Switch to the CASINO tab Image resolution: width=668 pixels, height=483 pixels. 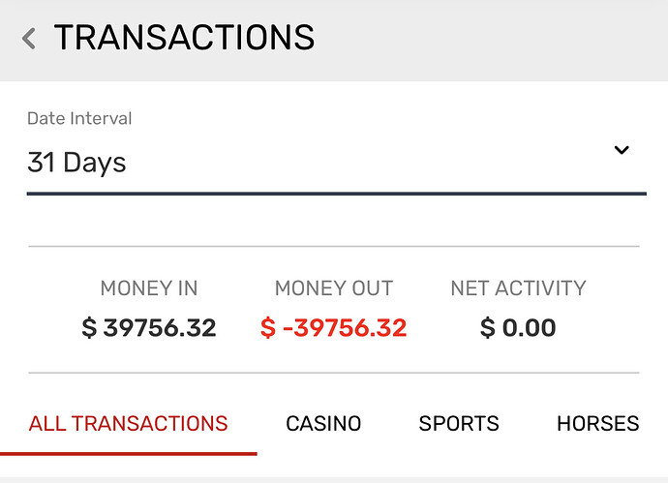(x=323, y=423)
